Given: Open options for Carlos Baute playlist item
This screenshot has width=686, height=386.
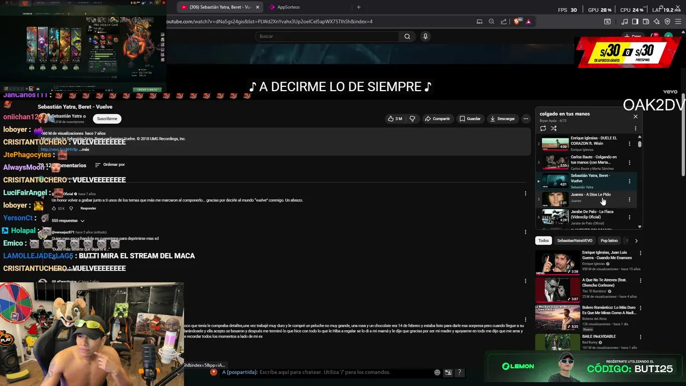Looking at the screenshot, I should tap(630, 162).
